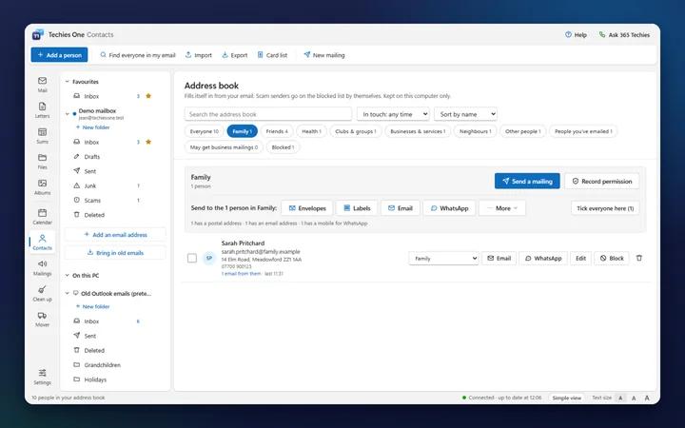Open the Mailings section in sidebar
Screen dimensions: 685x428
(43, 267)
